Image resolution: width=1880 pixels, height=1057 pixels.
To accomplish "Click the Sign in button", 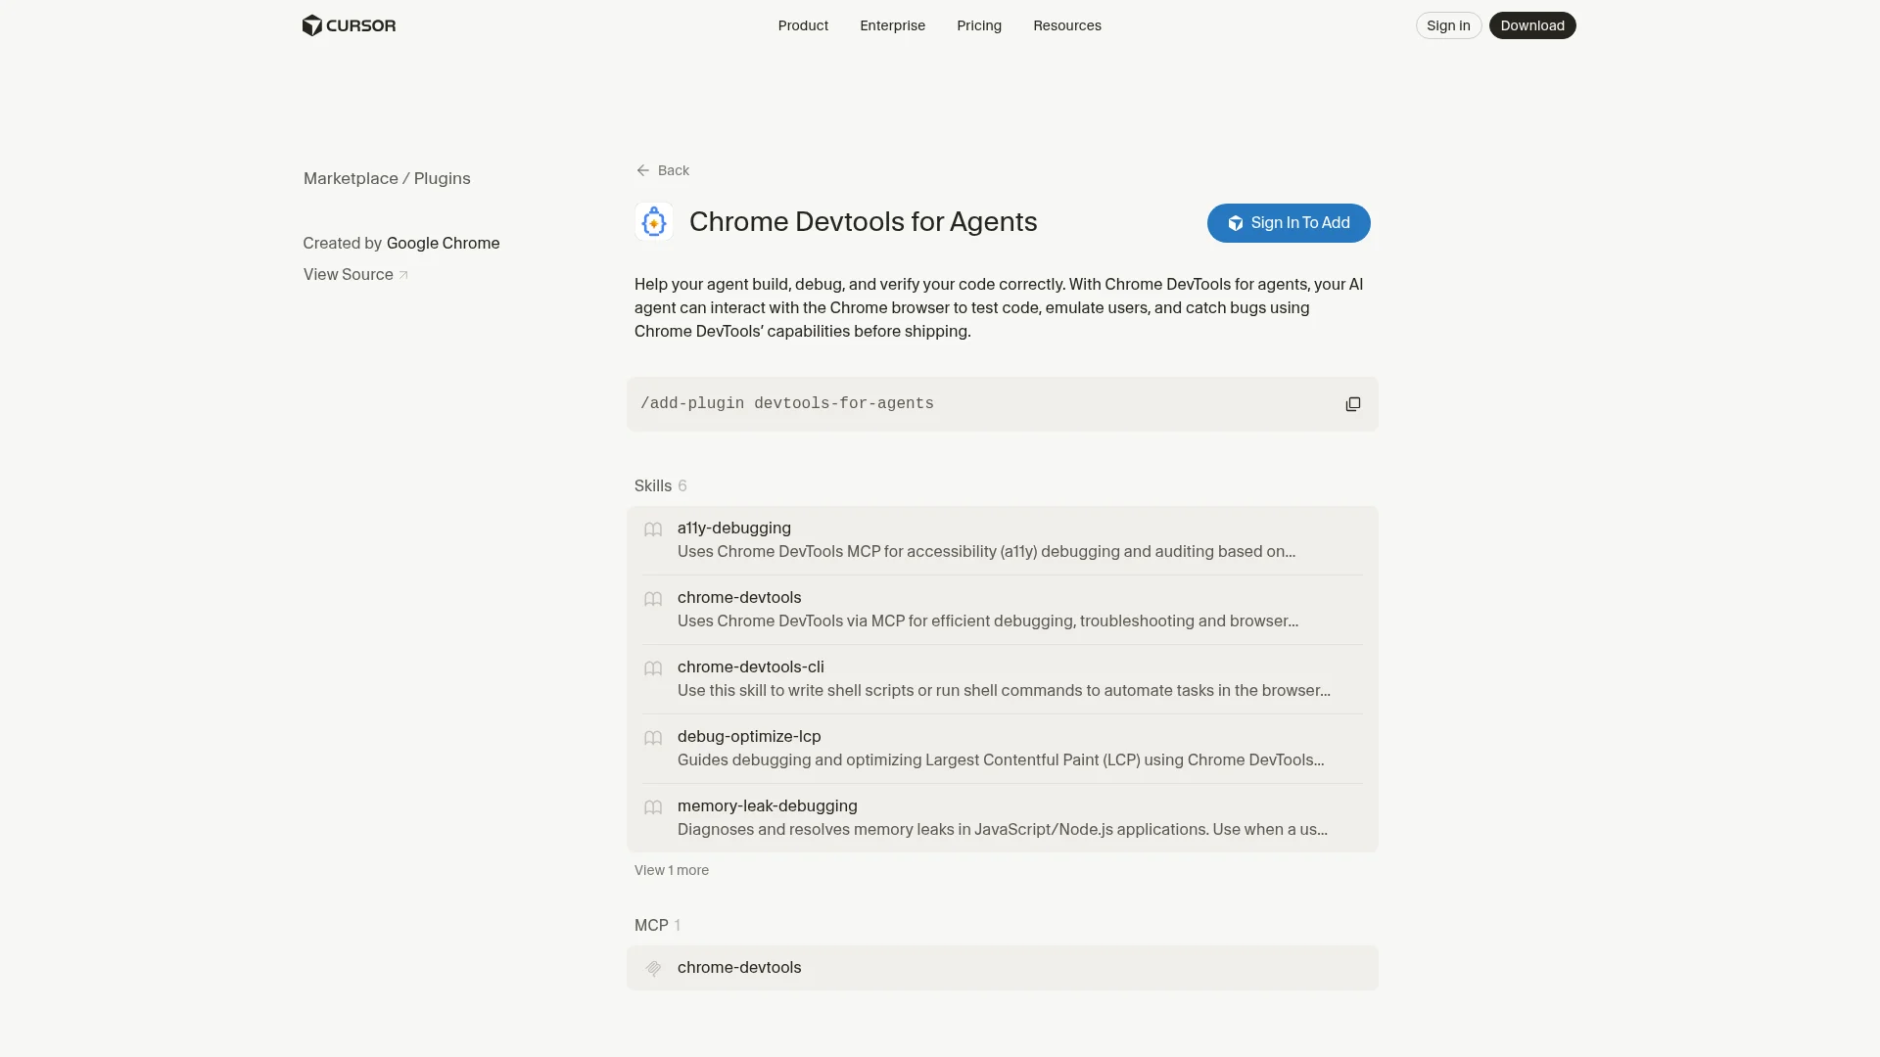I will 1448,25.
